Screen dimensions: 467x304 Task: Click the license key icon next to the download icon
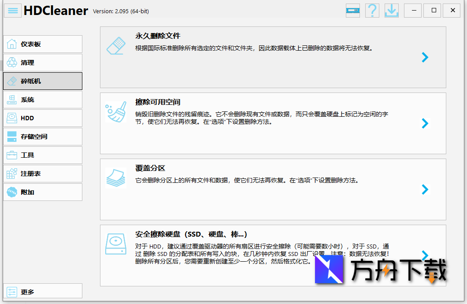pos(352,10)
